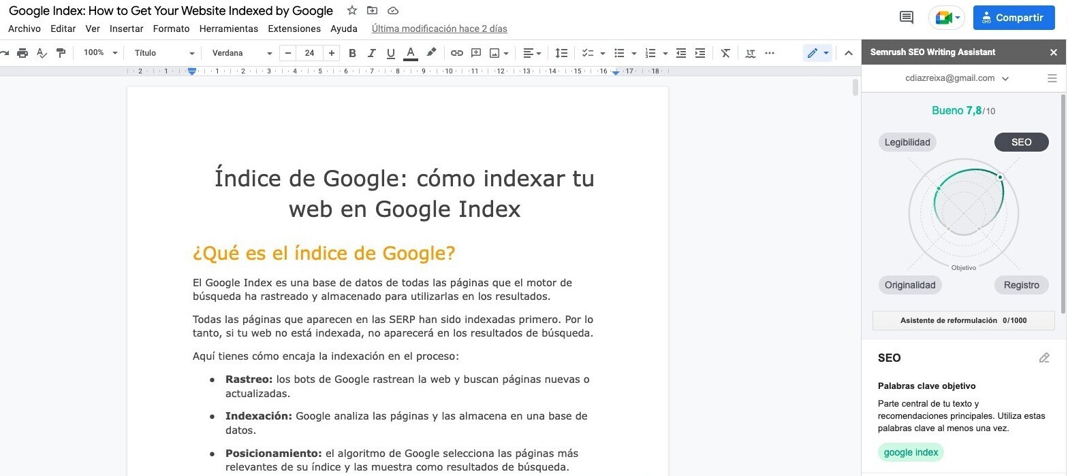Open the Verdana font dropdown

point(242,53)
